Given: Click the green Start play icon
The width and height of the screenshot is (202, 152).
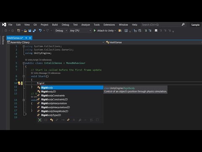Looking at the screenshot, I should point(95,30).
